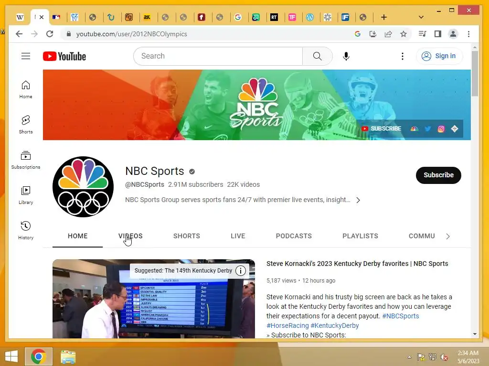This screenshot has width=489, height=366.
Task: Click the Twitter icon on banner
Action: [x=427, y=129]
